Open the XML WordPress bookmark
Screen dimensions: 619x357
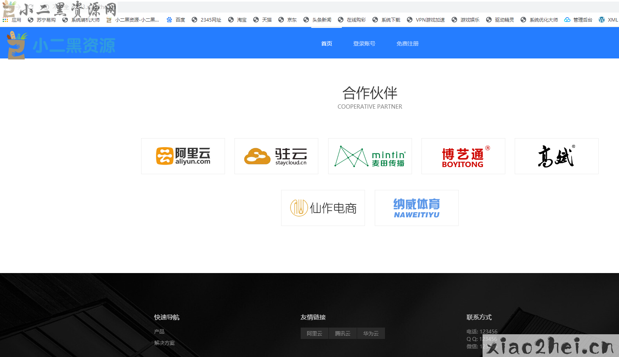608,20
